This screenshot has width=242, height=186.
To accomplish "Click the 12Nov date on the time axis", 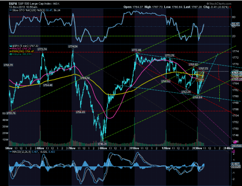I will click(x=166, y=148).
